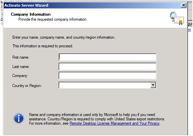Close the Activate Server Wizard dialog
The height and width of the screenshot is (136, 193).
coord(184,5)
